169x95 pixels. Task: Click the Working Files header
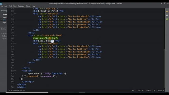(3, 11)
